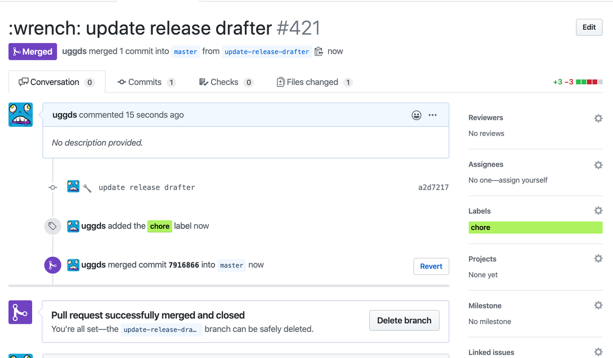The height and width of the screenshot is (358, 613).
Task: Revert the merged commit
Action: point(431,266)
